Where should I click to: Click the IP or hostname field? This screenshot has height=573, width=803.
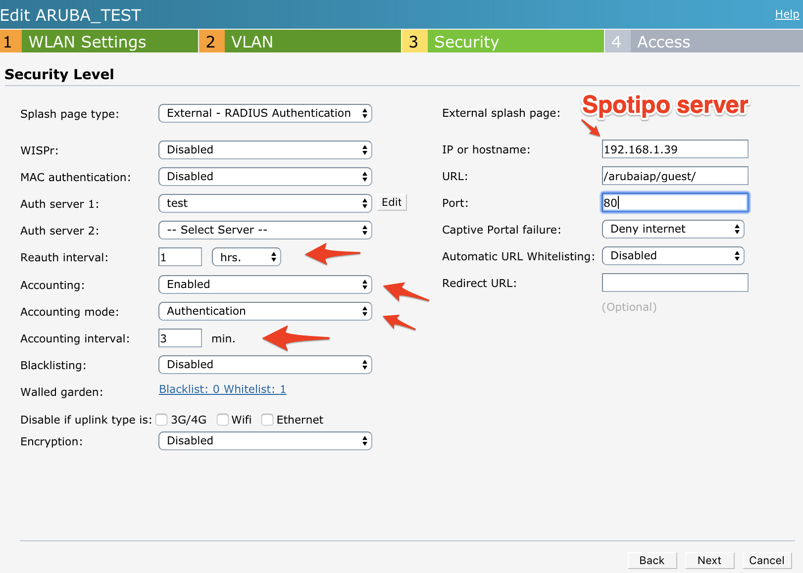pos(675,149)
